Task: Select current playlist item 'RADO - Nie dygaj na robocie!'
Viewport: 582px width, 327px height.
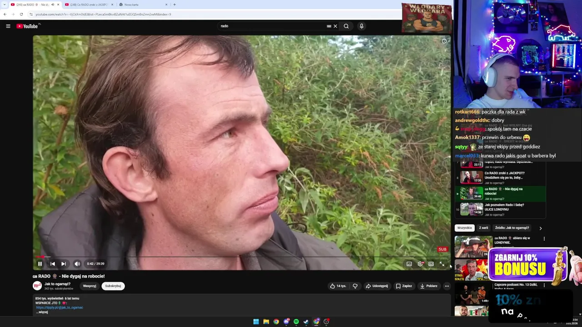Action: 500,193
